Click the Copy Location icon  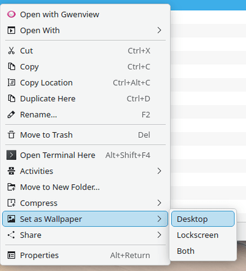coord(11,83)
